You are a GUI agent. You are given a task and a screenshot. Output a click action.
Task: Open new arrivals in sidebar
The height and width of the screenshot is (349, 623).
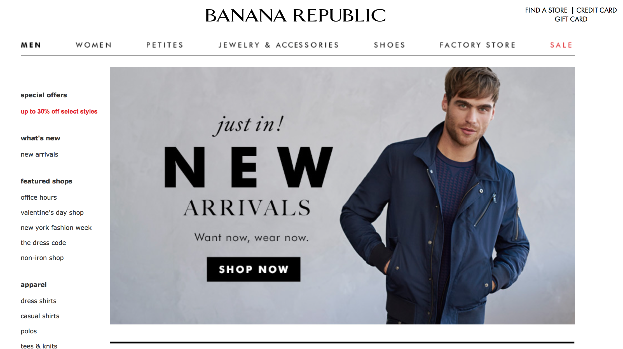[x=39, y=154]
